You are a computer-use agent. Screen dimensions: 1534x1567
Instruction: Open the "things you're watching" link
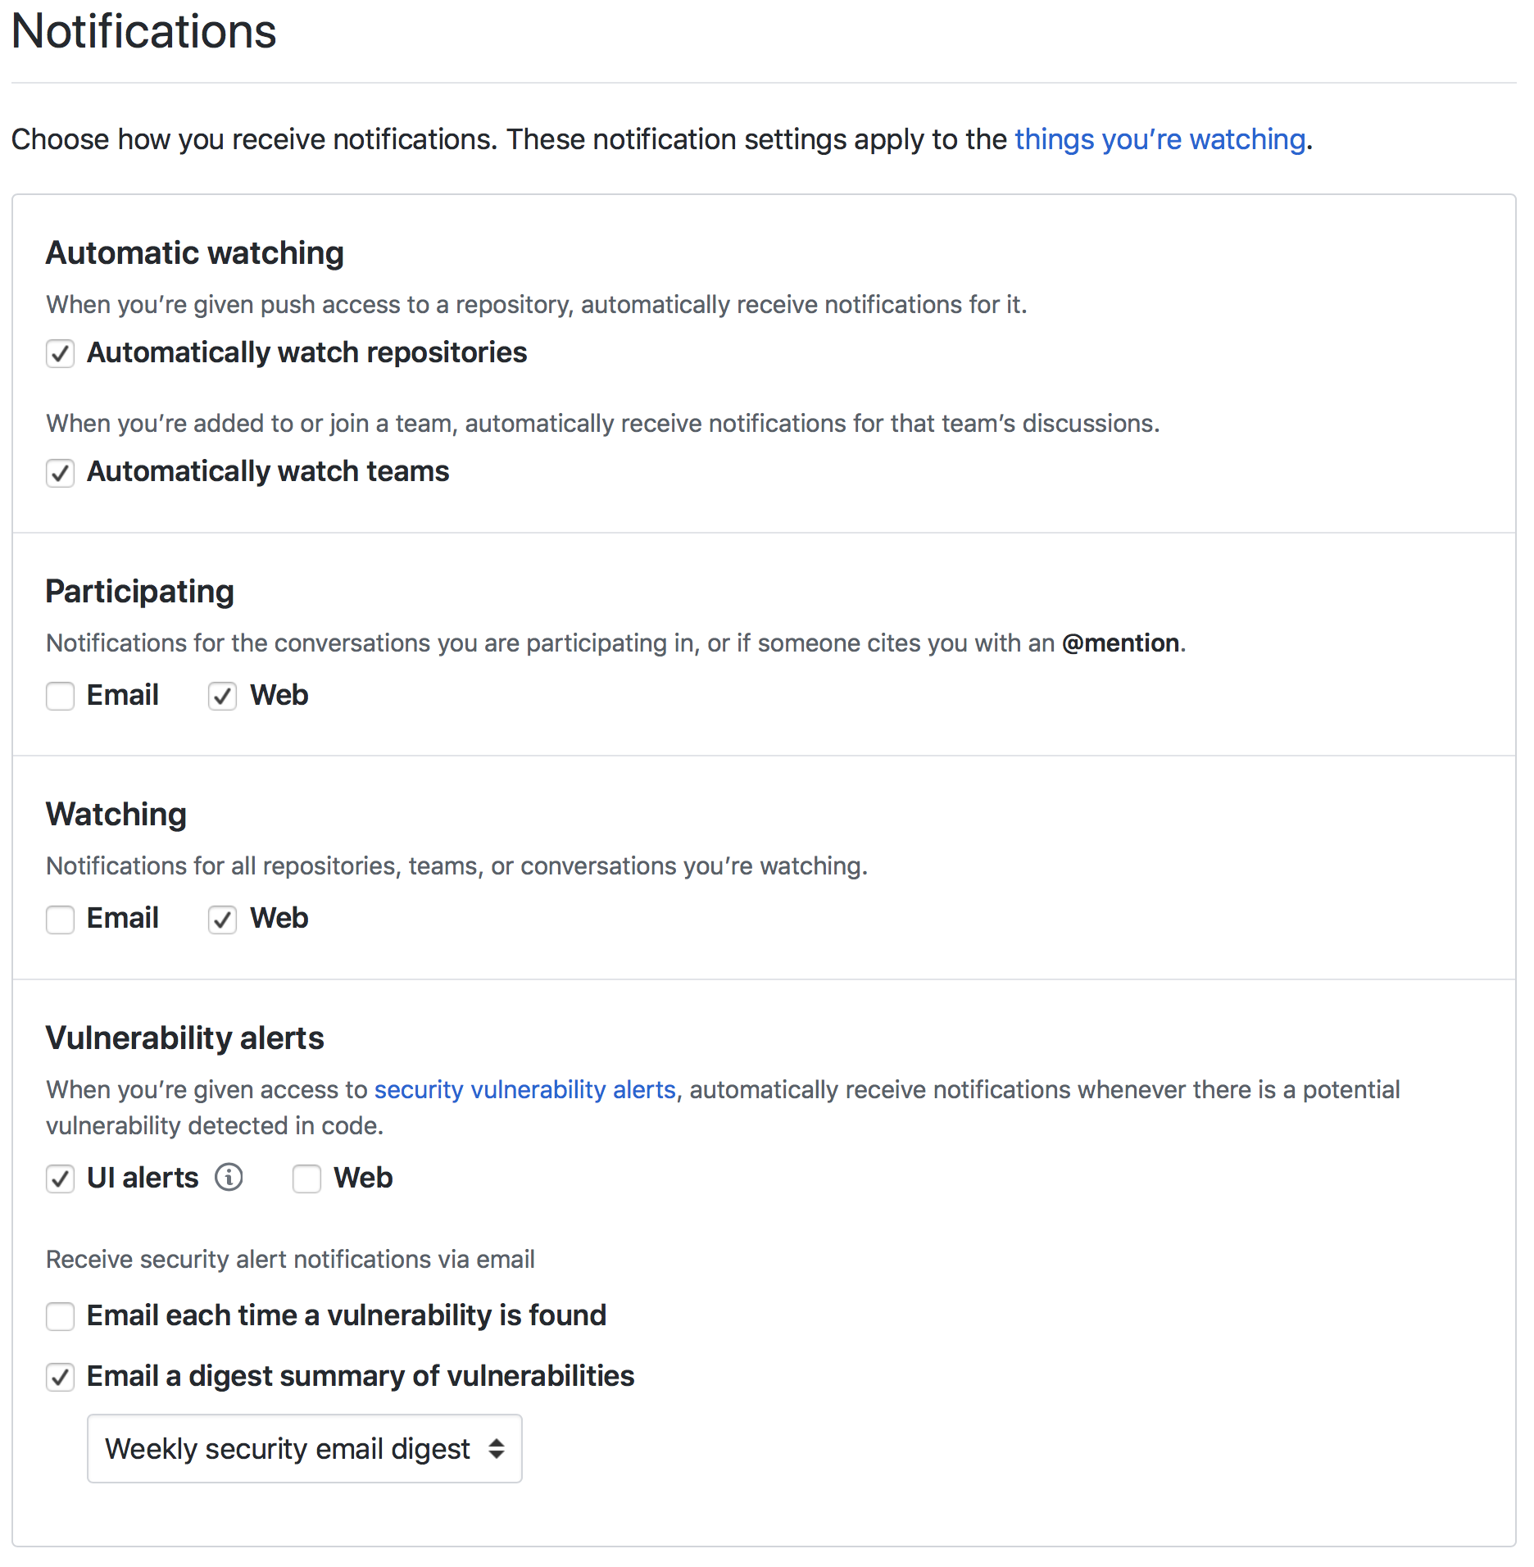(1159, 139)
